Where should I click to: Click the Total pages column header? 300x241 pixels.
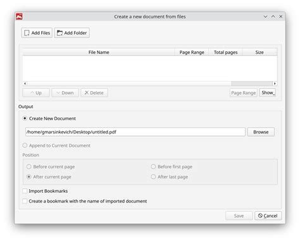225,52
